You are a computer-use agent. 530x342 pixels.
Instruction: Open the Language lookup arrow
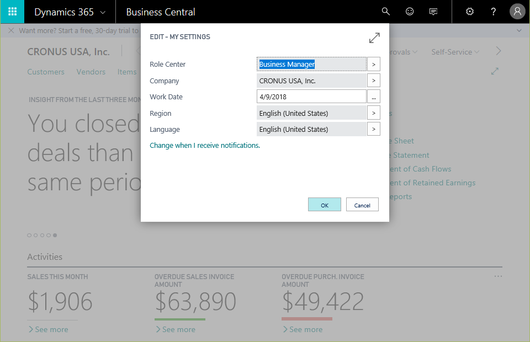[x=374, y=129]
